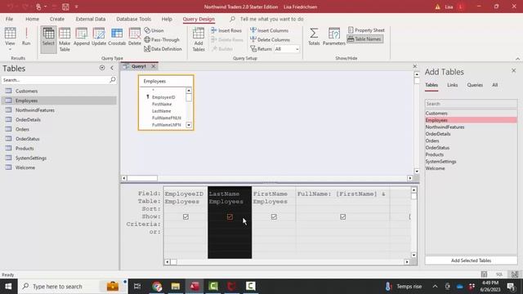Run the query
This screenshot has width=523, height=294.
coord(26,37)
